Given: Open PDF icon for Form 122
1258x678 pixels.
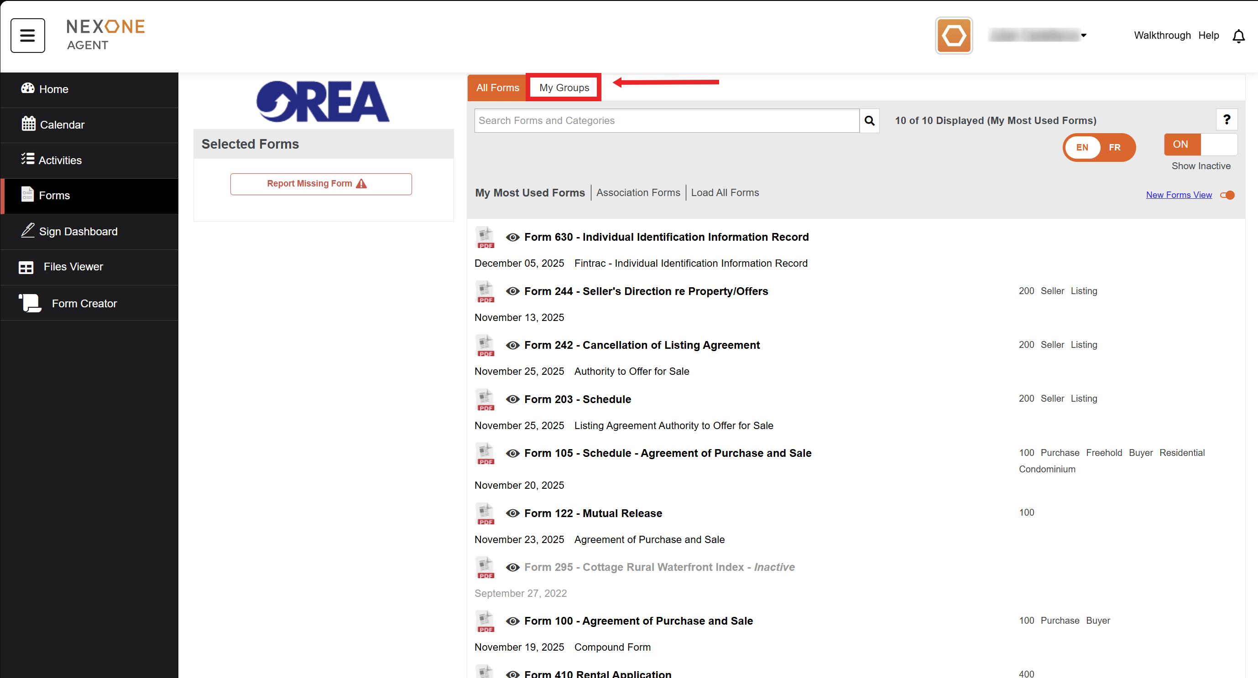Looking at the screenshot, I should pyautogui.click(x=485, y=514).
